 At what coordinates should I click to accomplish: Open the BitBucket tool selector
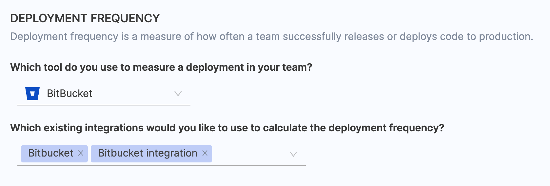click(x=104, y=94)
